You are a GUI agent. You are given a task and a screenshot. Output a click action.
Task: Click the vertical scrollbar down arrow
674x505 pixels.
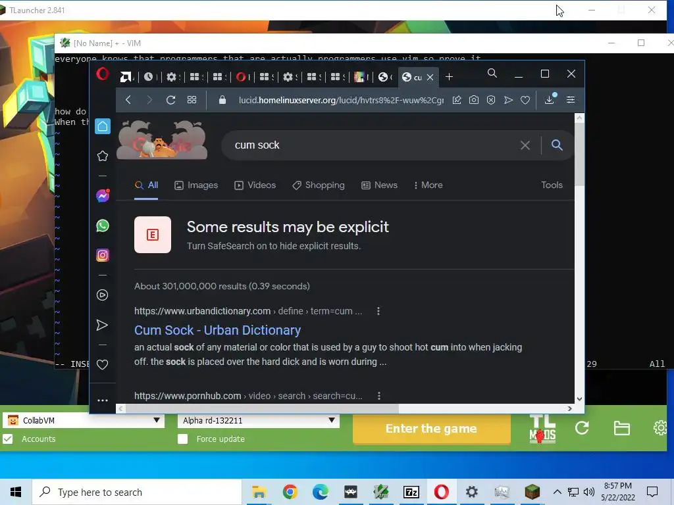[x=579, y=399]
